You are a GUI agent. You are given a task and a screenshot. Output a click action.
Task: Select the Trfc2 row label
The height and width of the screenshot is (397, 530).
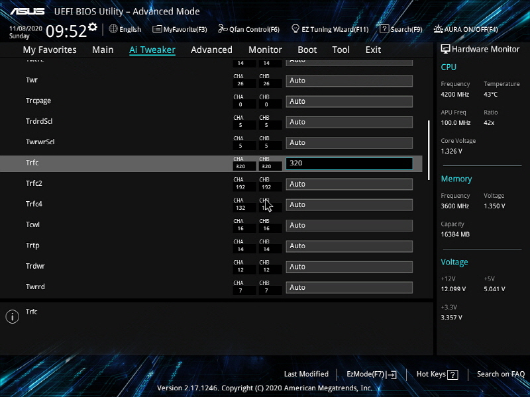(34, 183)
